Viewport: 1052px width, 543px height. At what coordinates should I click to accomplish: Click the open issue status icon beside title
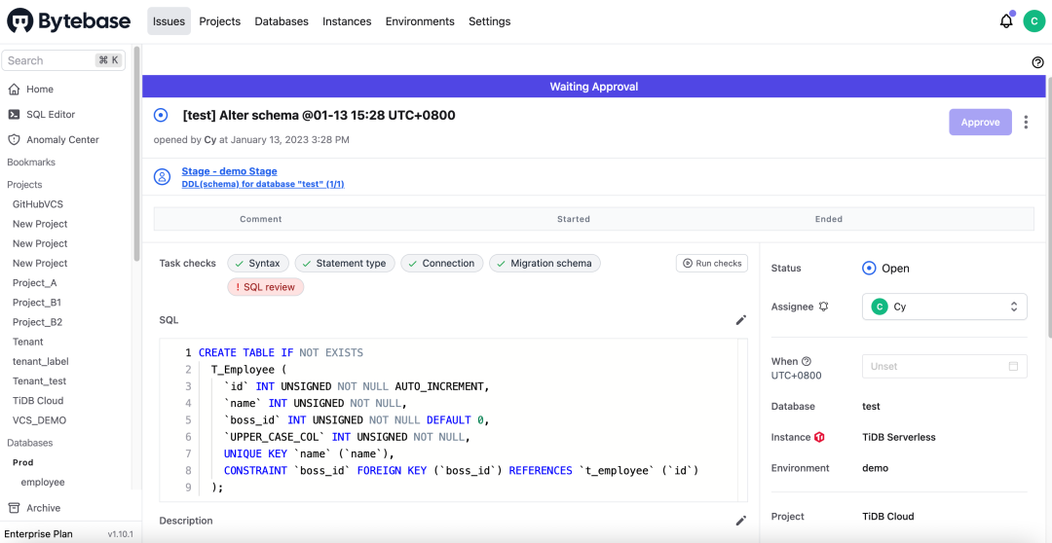click(x=161, y=115)
